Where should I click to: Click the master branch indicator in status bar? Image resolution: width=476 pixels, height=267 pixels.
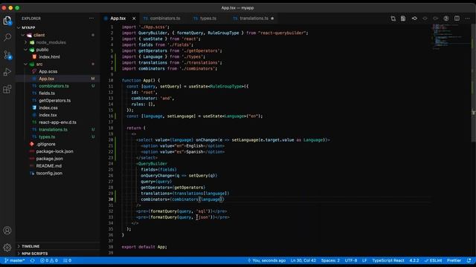(x=14, y=260)
